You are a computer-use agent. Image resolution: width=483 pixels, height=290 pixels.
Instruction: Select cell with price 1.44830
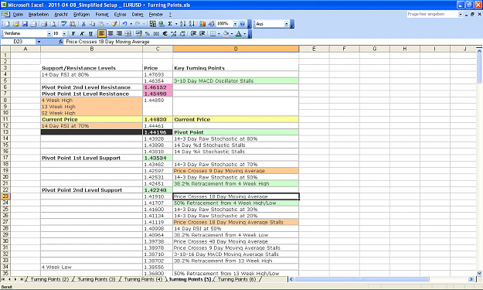(x=158, y=120)
